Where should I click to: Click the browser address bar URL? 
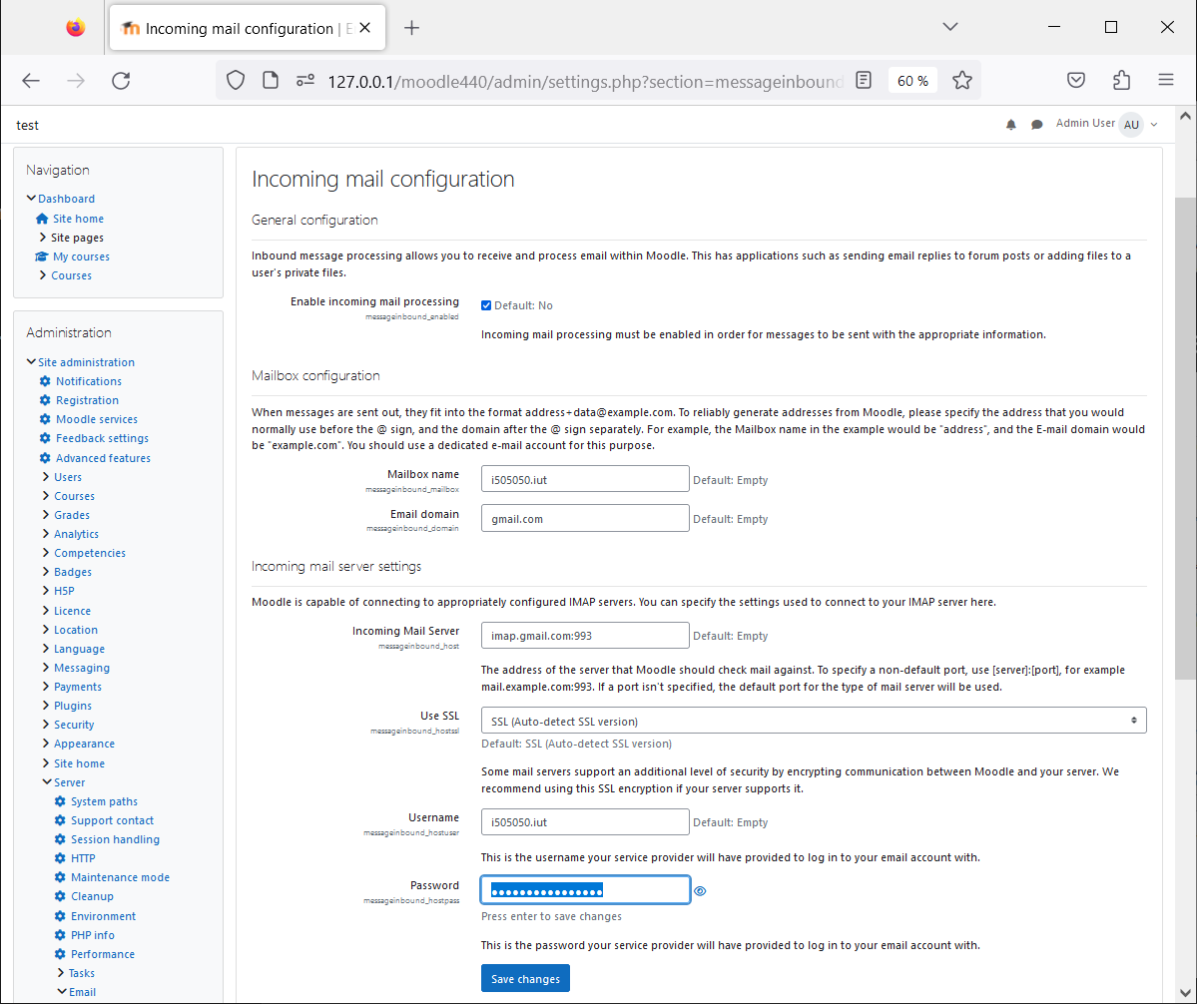point(585,81)
